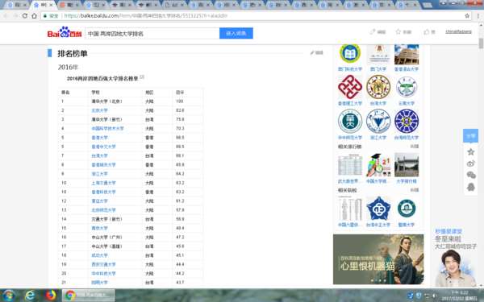This screenshot has height=302, width=484.
Task: Reload the page with the refresh icon
Action: point(25,16)
